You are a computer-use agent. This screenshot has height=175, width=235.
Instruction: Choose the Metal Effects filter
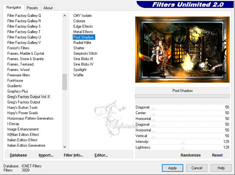click(83, 32)
